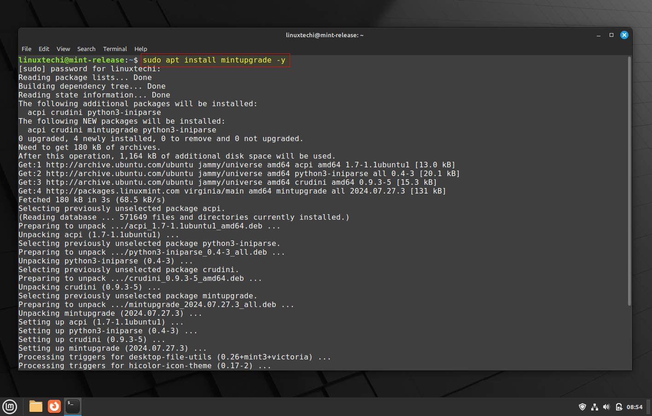Click 'Selecting previously unselected package mintupgrade.'
Screen dimensions: 652x416
click(x=138, y=296)
